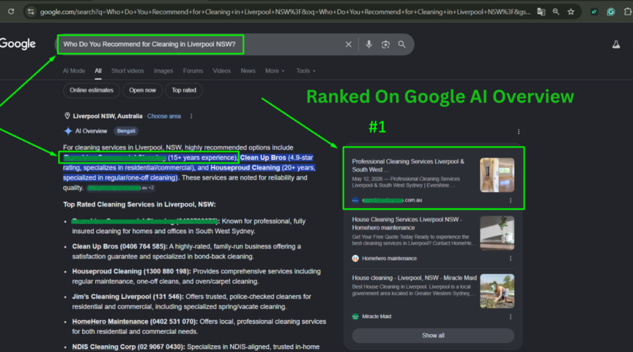Open options for Homehero maintenance card
This screenshot has width=633, height=352.
[511, 258]
